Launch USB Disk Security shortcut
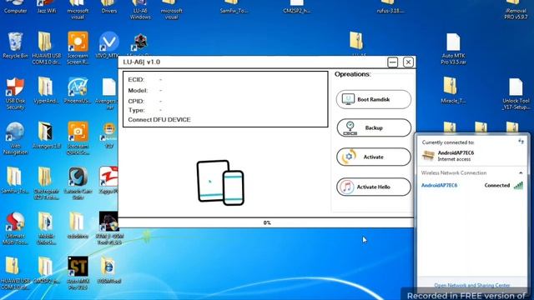 pyautogui.click(x=15, y=94)
